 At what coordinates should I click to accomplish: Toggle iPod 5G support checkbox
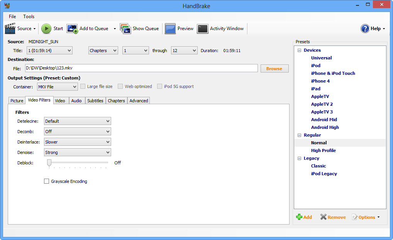[x=159, y=86]
